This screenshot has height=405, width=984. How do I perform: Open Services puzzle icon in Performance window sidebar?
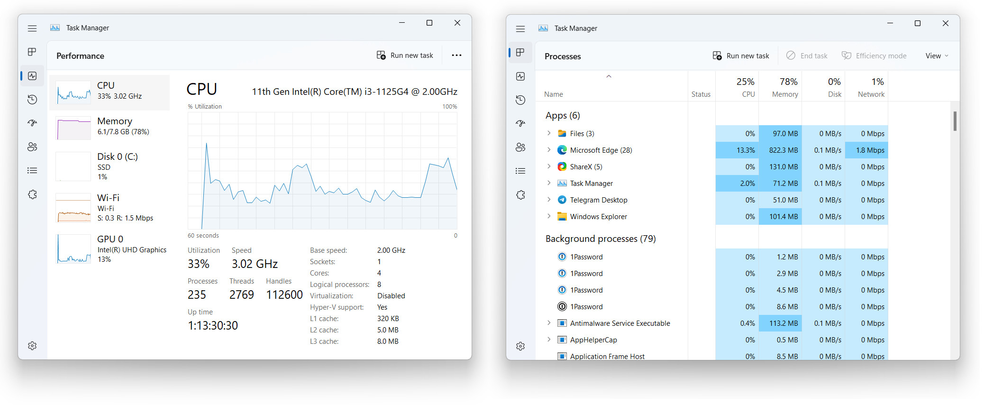(32, 194)
